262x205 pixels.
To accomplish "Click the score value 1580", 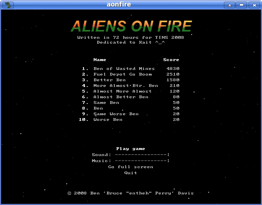I will (173, 80).
